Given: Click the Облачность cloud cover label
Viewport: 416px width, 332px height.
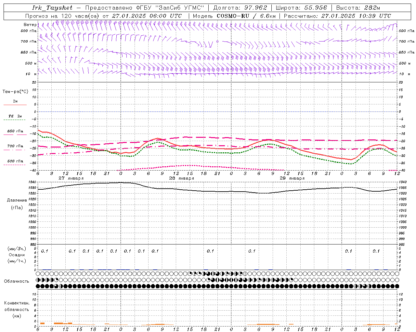Looking at the screenshot, I should (x=17, y=281).
